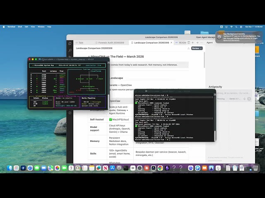Click the Skills table row label
Viewport: 265px width, 198px height.
93,153
